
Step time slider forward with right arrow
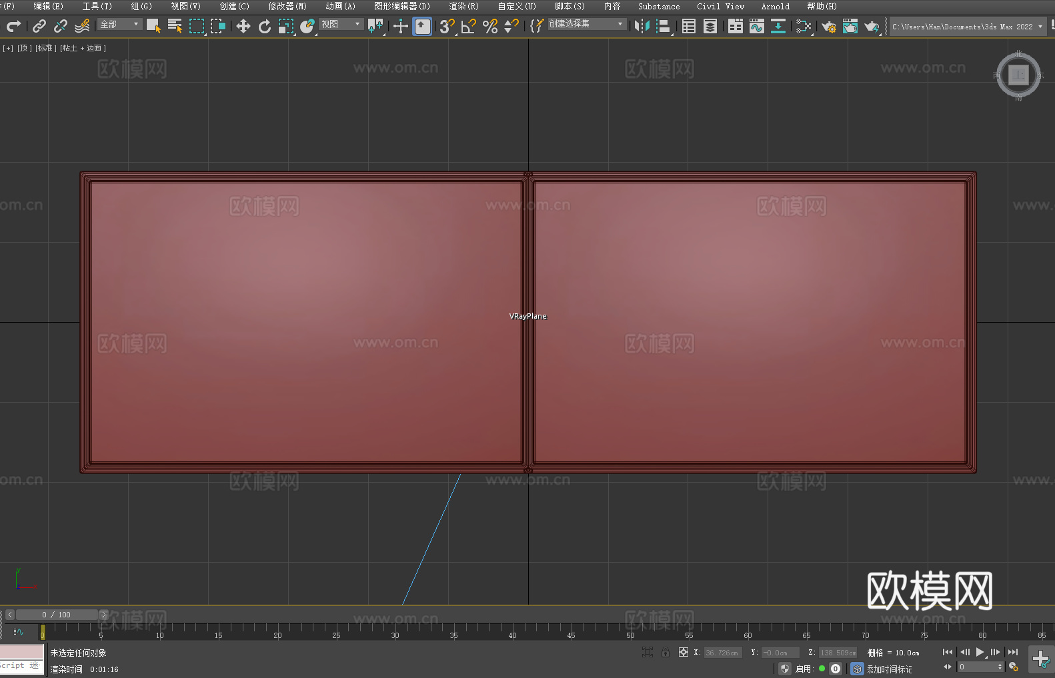click(104, 615)
